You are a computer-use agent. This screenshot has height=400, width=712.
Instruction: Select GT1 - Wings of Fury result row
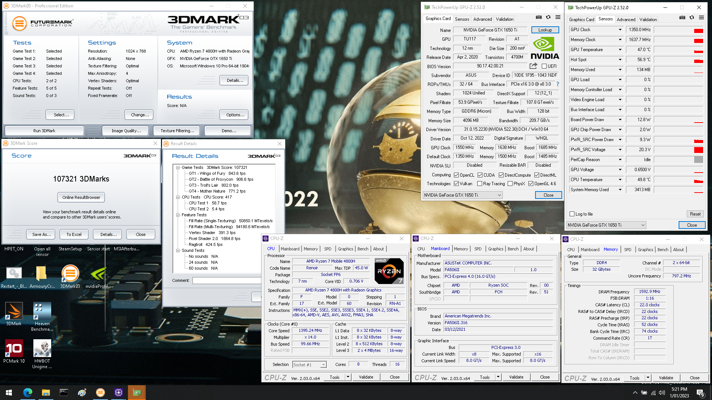point(217,173)
